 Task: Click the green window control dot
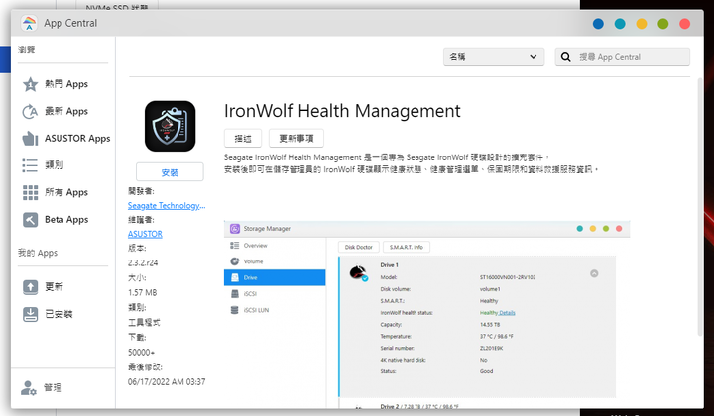(663, 24)
